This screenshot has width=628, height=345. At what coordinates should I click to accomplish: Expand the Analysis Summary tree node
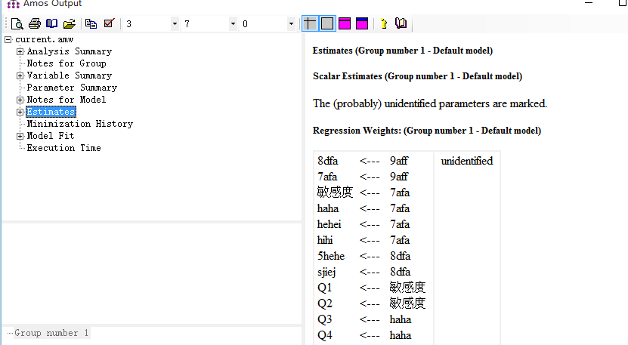[x=20, y=51]
